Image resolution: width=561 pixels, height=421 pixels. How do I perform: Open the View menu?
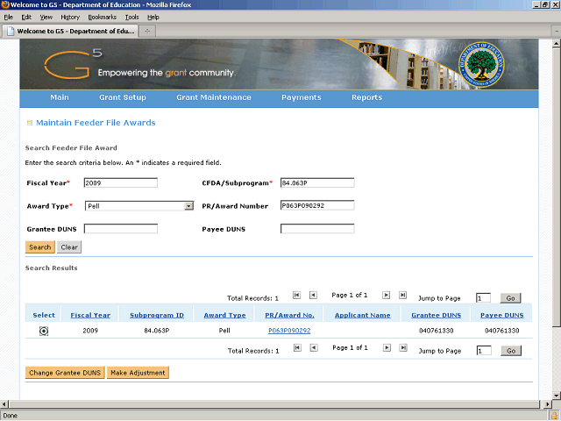click(x=46, y=18)
